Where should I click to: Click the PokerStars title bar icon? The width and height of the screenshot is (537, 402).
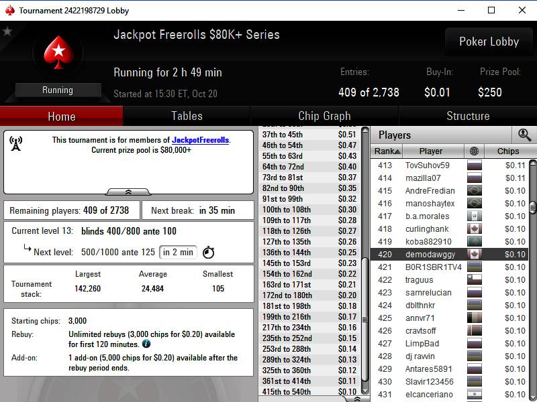tap(10, 10)
